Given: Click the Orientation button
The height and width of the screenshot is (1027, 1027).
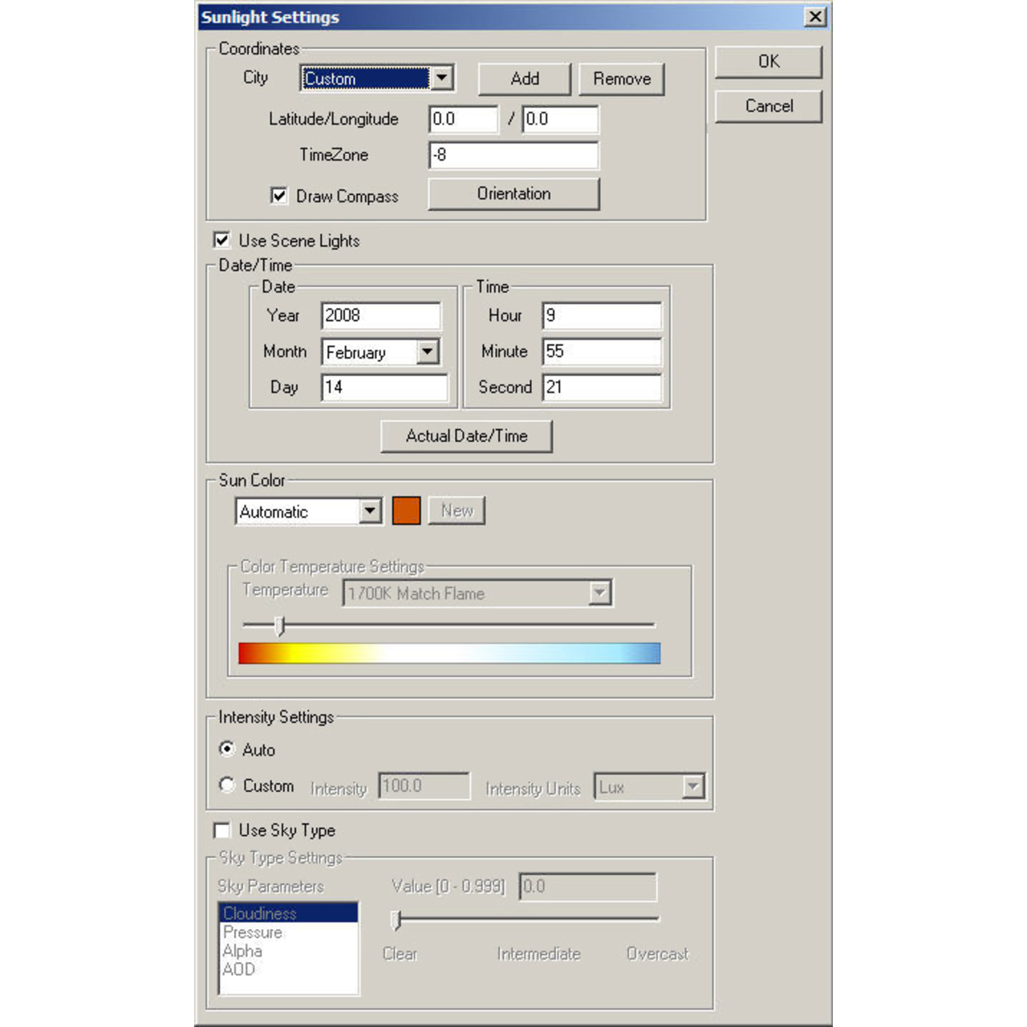Looking at the screenshot, I should tap(513, 193).
